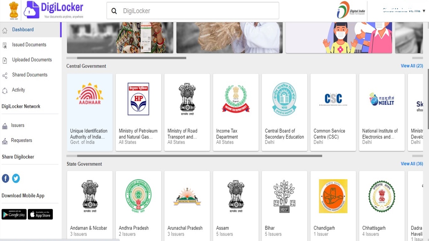Click the HP petroleum logo
This screenshot has height=241, width=429.
tap(138, 99)
